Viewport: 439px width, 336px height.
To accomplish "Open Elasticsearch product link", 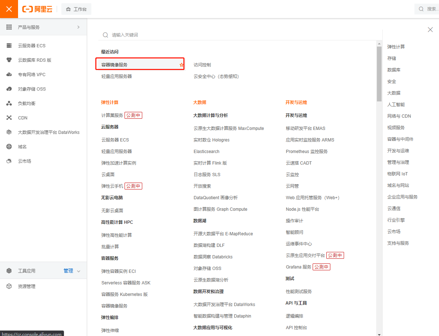I will [x=207, y=152].
